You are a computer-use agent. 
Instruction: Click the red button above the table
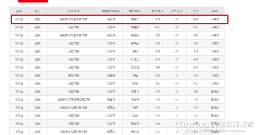point(33,1)
